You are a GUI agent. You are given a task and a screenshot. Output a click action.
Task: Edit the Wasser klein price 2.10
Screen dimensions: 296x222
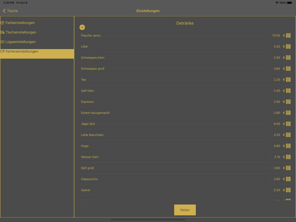click(273, 157)
